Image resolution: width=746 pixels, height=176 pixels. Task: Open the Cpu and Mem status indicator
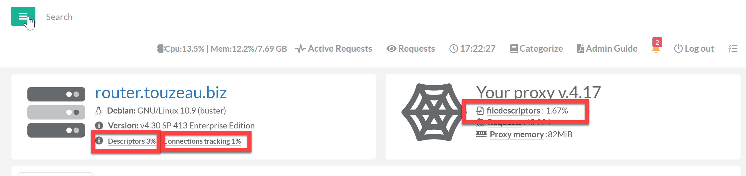coord(222,49)
